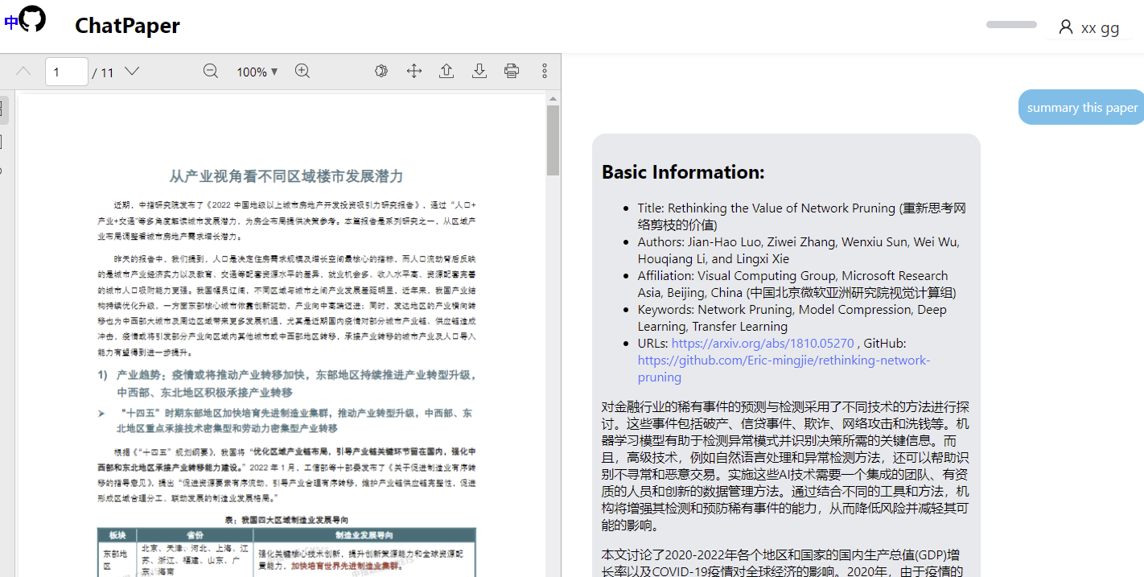Screen dimensions: 1144x577
Task: Click the progress bar near the account name
Action: tap(1010, 25)
